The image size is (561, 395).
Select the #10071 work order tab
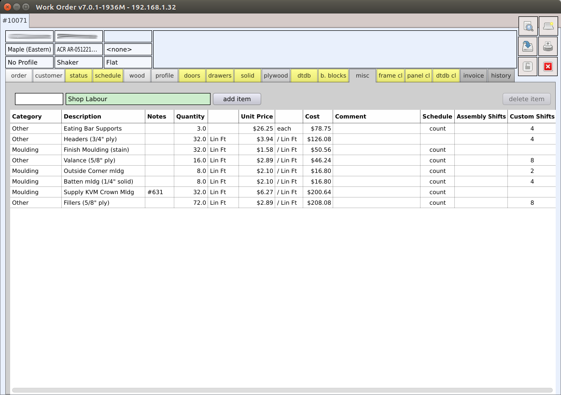[x=15, y=21]
